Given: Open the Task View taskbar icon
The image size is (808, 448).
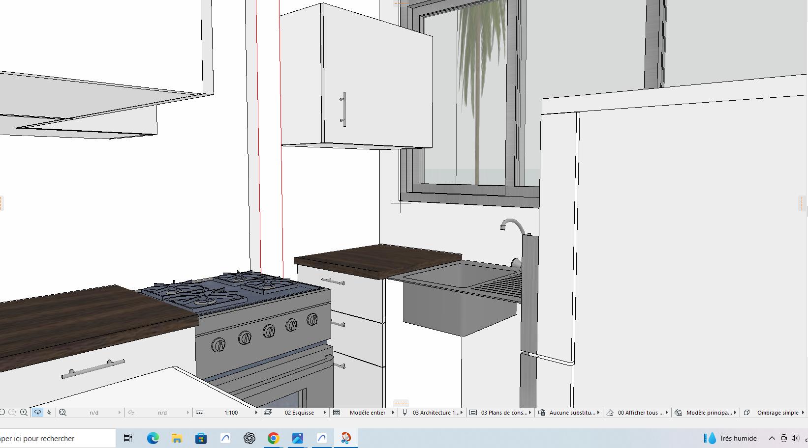Looking at the screenshot, I should (x=128, y=438).
